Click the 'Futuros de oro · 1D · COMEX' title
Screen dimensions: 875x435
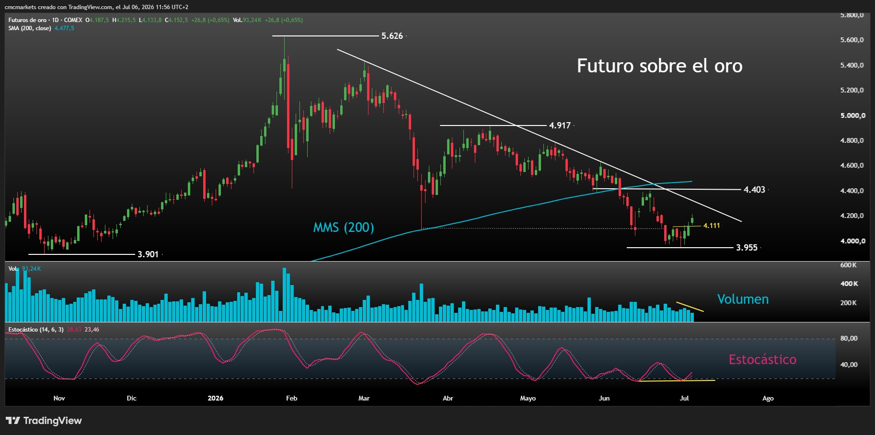[45, 20]
